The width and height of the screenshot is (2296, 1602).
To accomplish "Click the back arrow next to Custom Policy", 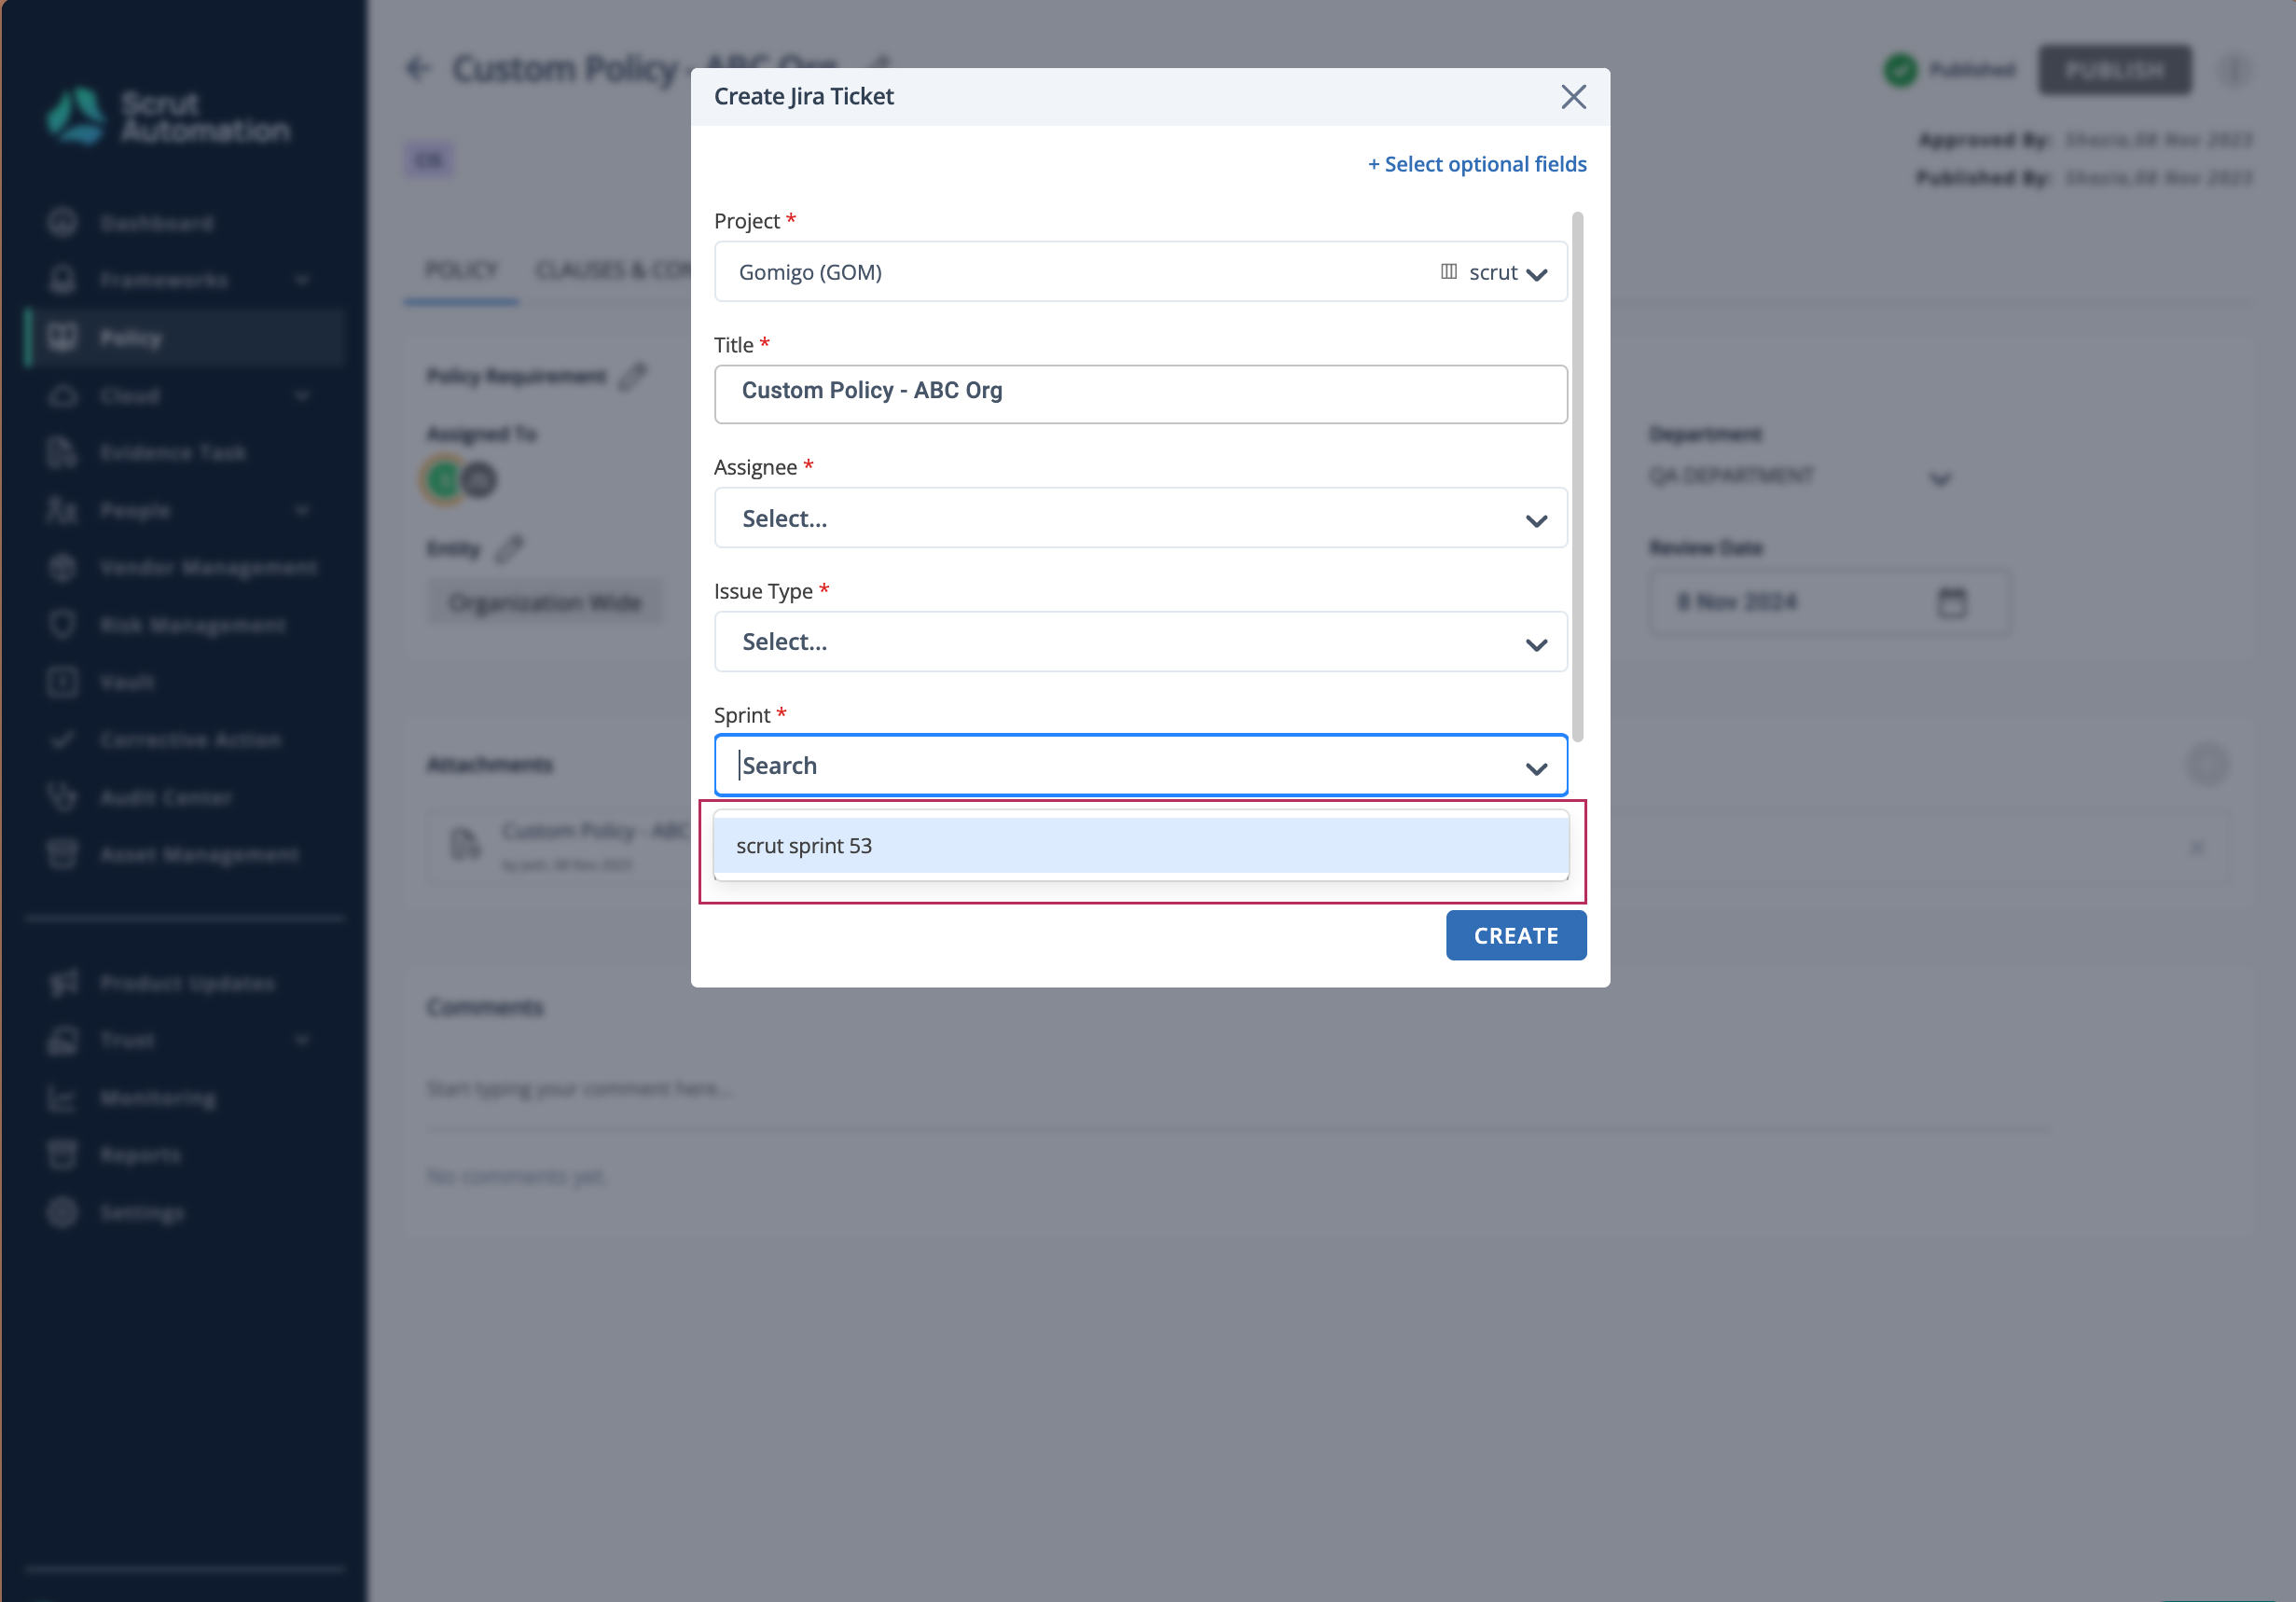I will tap(418, 69).
